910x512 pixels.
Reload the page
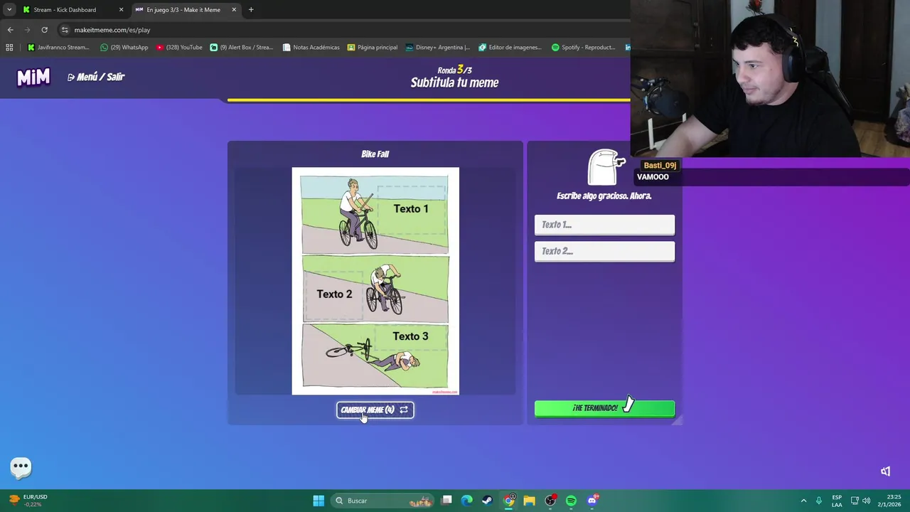(44, 30)
